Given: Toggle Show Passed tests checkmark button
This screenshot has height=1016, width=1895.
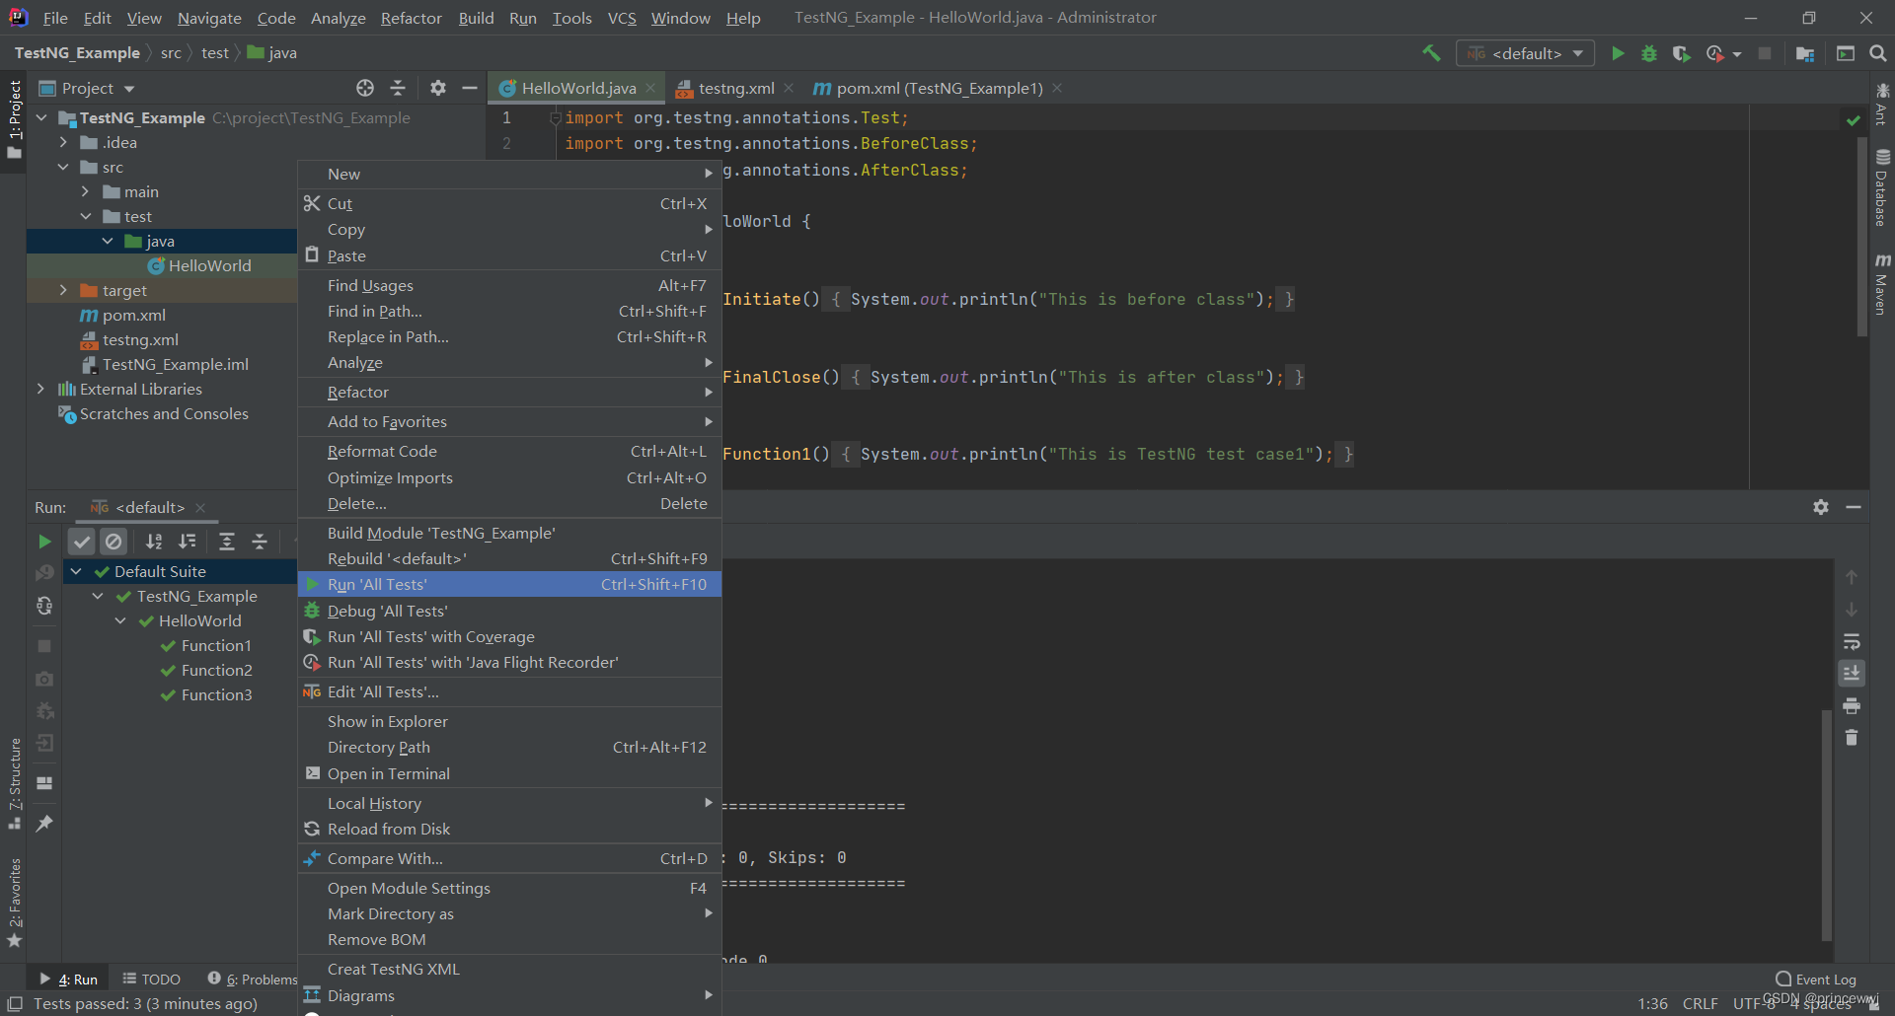Looking at the screenshot, I should click(82, 542).
